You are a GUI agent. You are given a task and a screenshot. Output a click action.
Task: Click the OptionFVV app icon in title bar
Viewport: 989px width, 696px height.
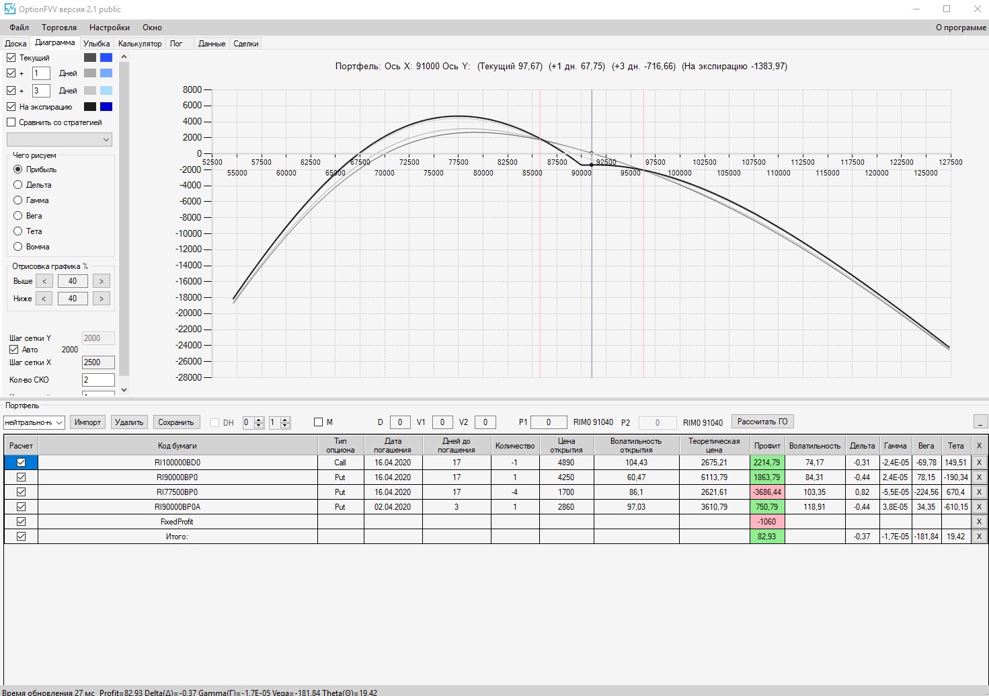coord(9,9)
